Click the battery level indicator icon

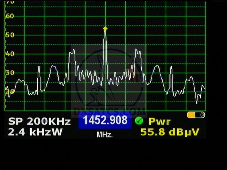[x=196, y=115]
